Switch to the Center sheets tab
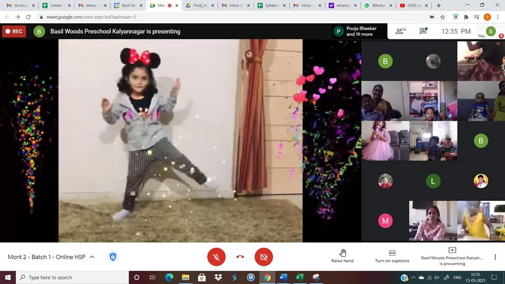Screen dimensions: 505x284 click(55, 5)
